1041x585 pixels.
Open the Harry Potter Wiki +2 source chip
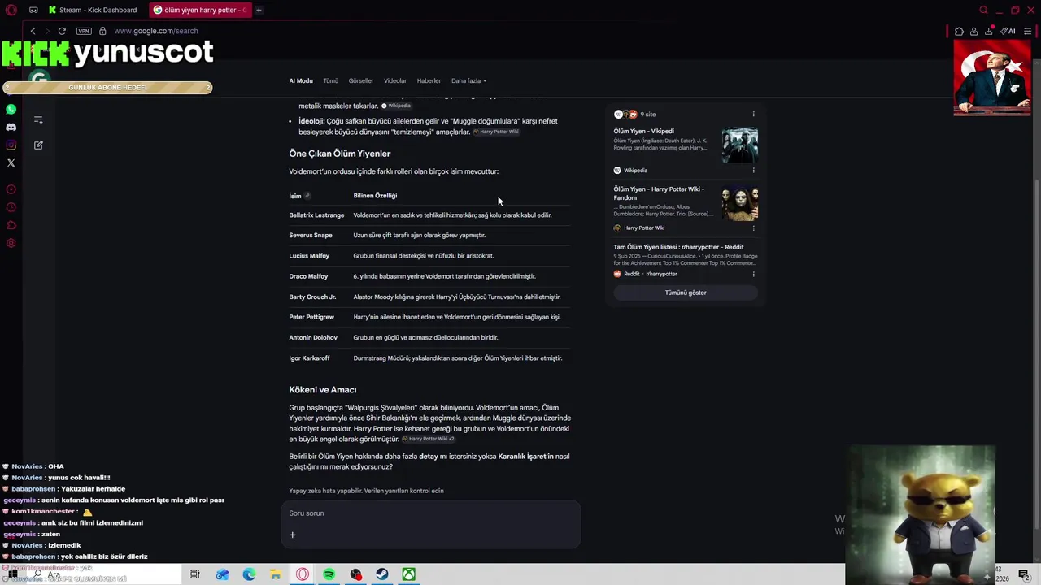pos(429,439)
